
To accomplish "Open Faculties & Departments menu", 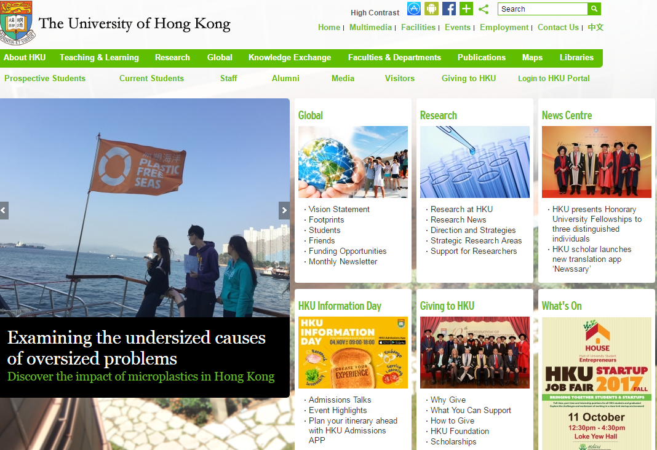I will click(394, 58).
